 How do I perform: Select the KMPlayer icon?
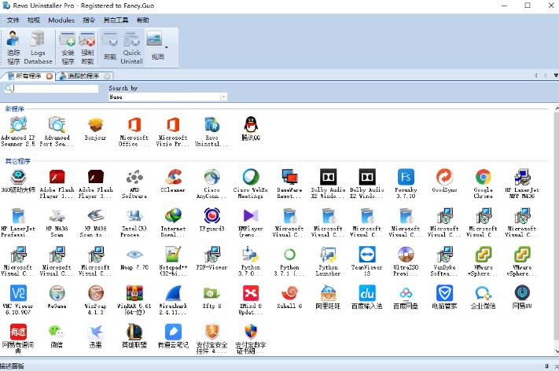pyautogui.click(x=251, y=215)
